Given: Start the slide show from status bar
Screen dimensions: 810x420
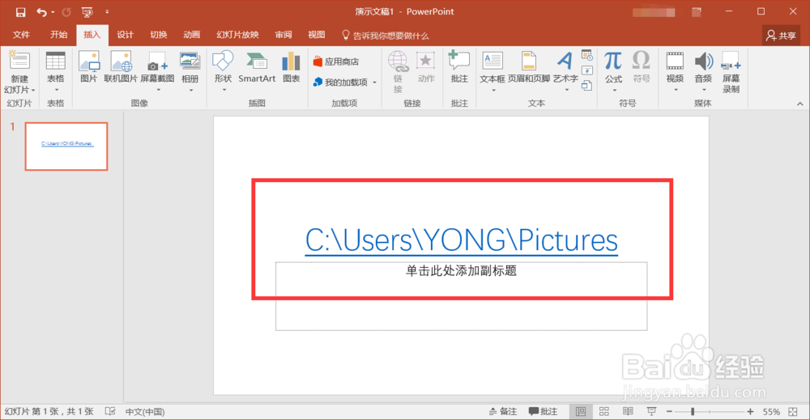Looking at the screenshot, I should tap(651, 411).
